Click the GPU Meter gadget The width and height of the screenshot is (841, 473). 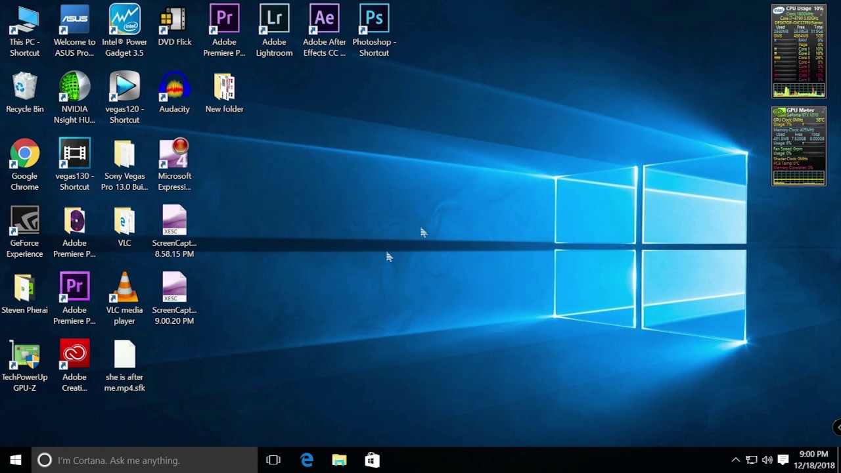coord(799,146)
